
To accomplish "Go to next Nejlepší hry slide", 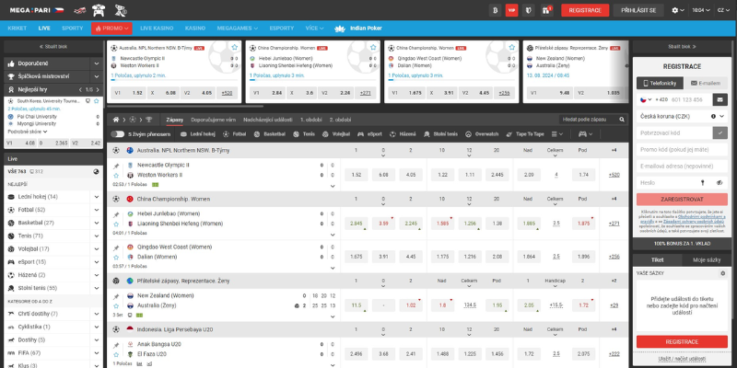I will click(98, 89).
